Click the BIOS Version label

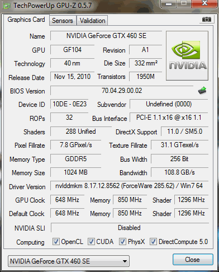pos(27,91)
